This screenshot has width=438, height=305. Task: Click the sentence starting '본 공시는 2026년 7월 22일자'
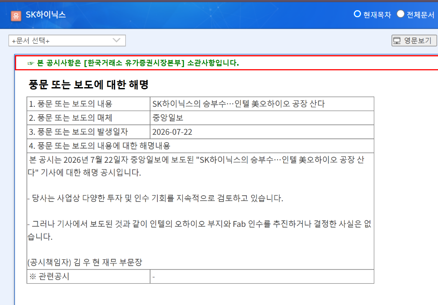(196, 166)
